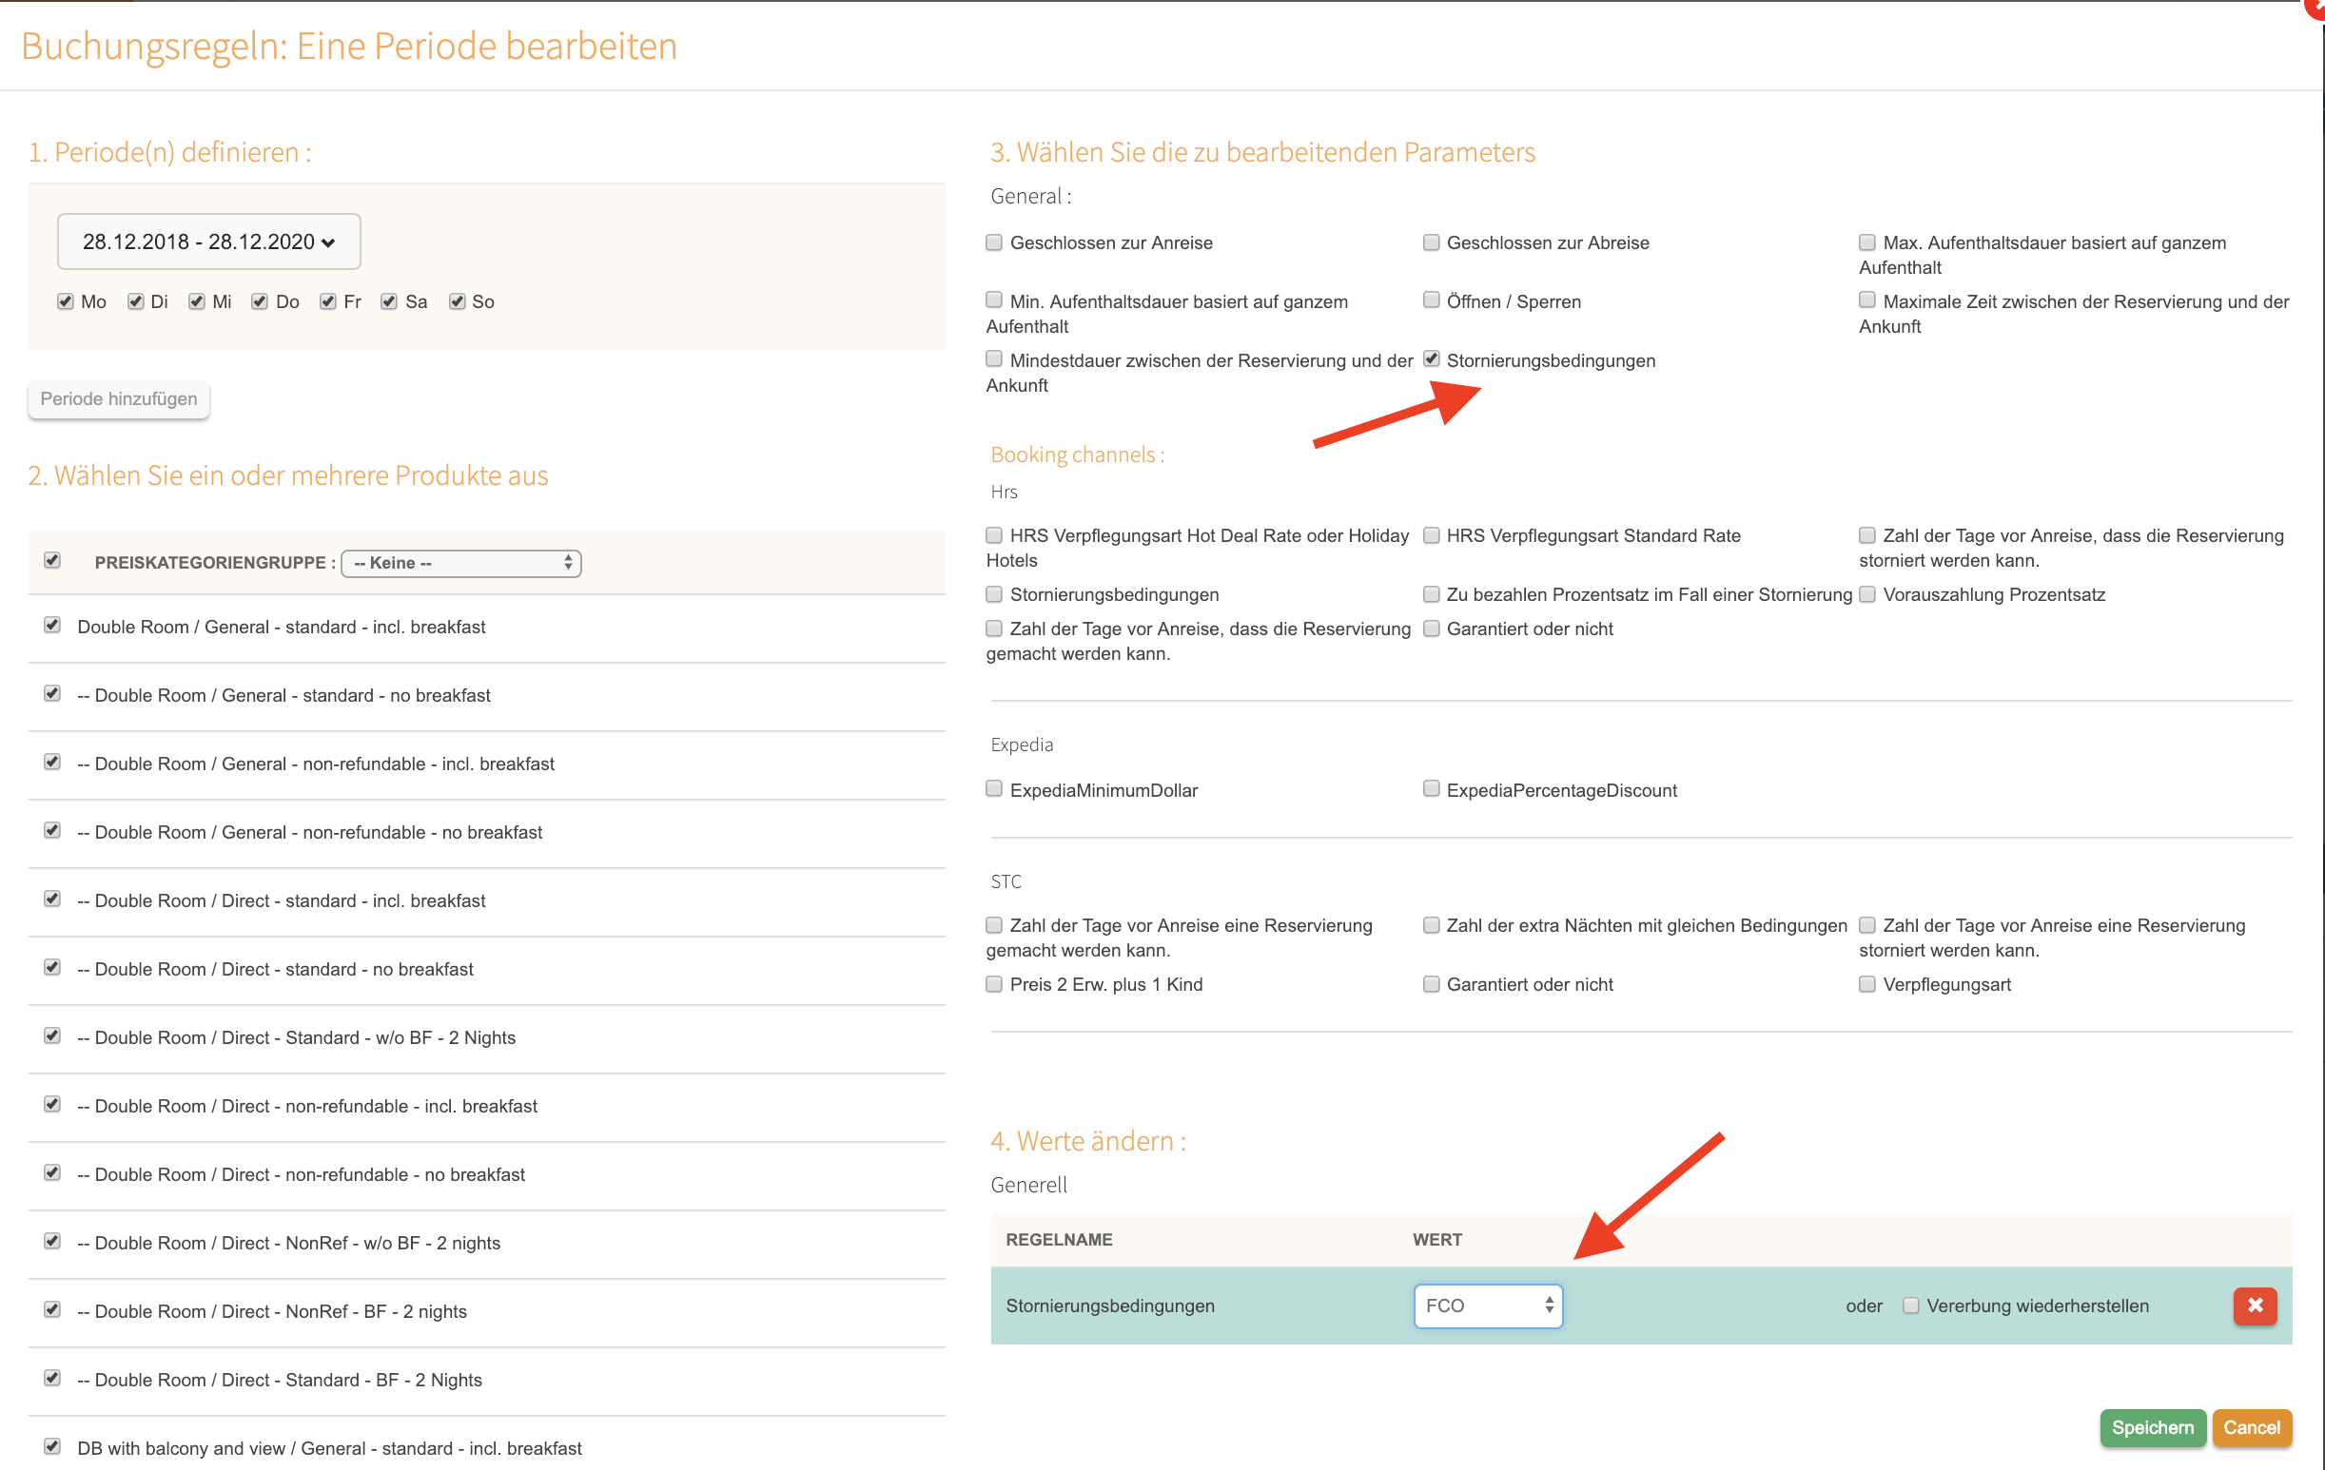The height and width of the screenshot is (1470, 2325).
Task: Uncheck General Stornierungsbedingungen parameter
Action: point(1431,359)
